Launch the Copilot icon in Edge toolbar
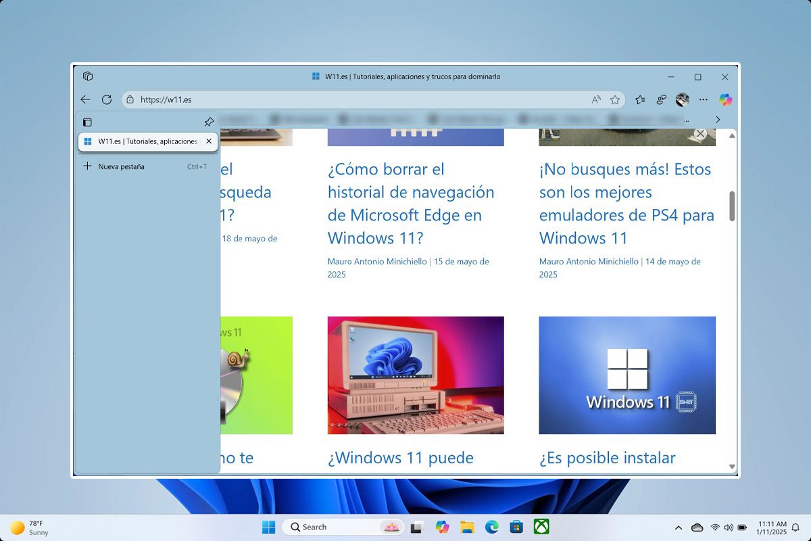Screen dimensions: 811x541 coord(726,99)
